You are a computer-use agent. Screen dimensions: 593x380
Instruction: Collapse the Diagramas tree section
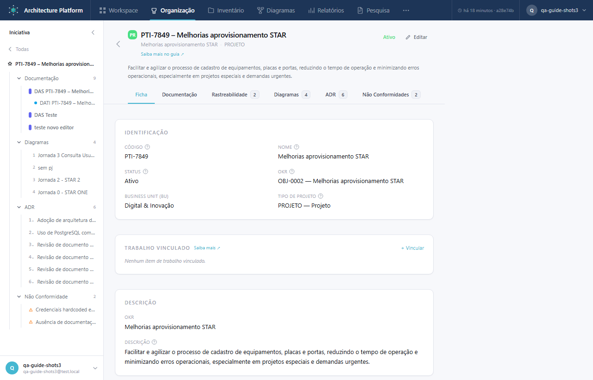click(19, 142)
